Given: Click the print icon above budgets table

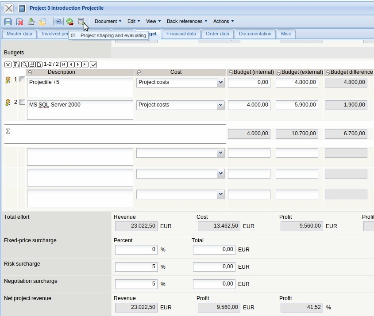Looking at the screenshot, I should [32, 65].
